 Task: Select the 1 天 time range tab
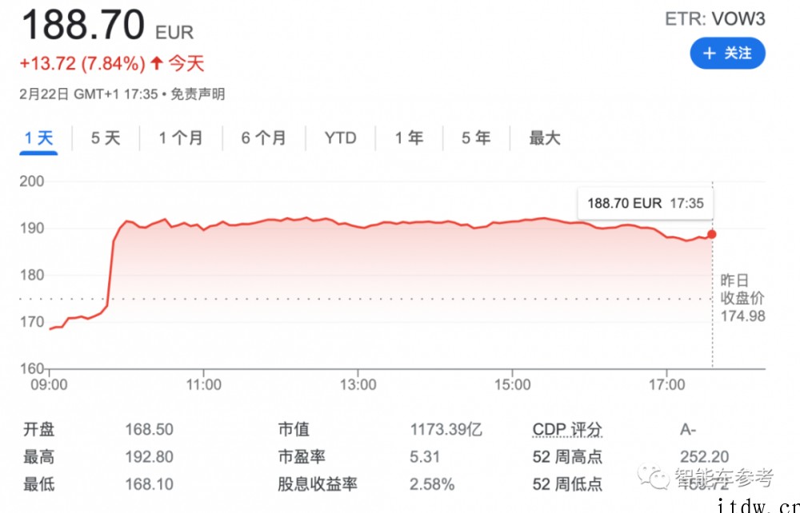tap(38, 138)
